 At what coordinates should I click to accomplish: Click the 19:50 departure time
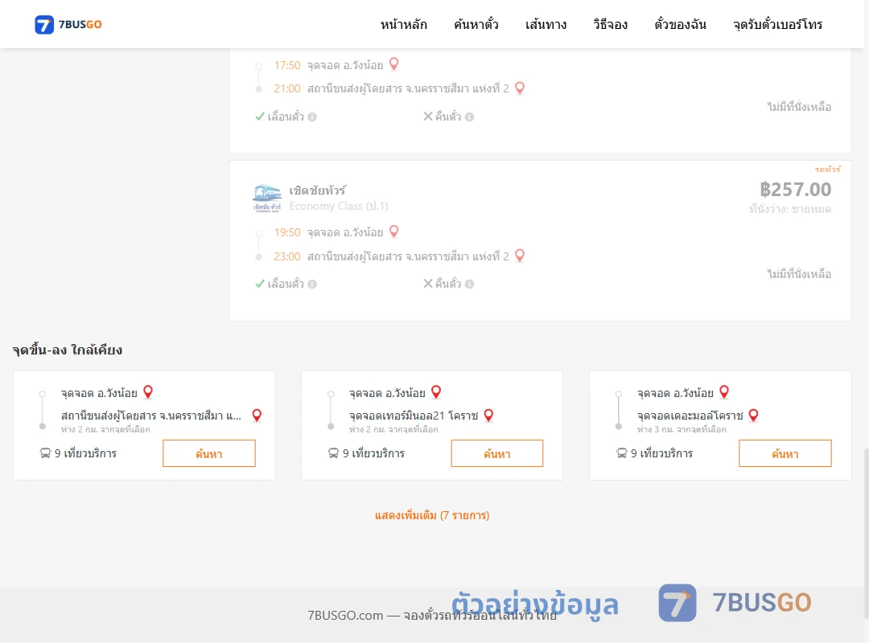click(287, 232)
